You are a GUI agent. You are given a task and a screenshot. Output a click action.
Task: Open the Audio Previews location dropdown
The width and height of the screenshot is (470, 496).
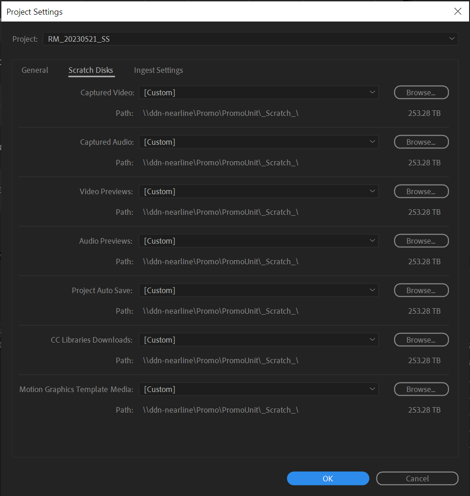(259, 240)
